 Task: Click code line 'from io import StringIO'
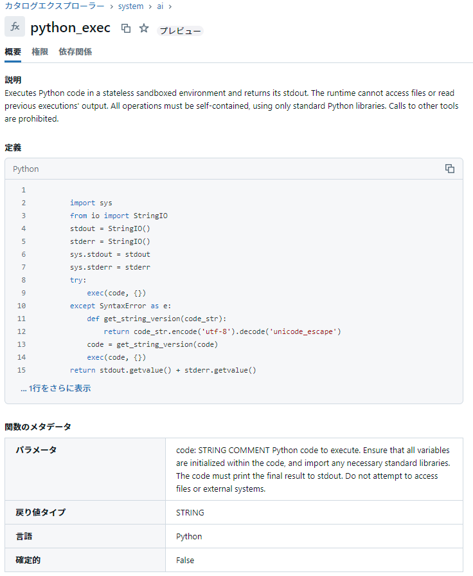pos(118,216)
